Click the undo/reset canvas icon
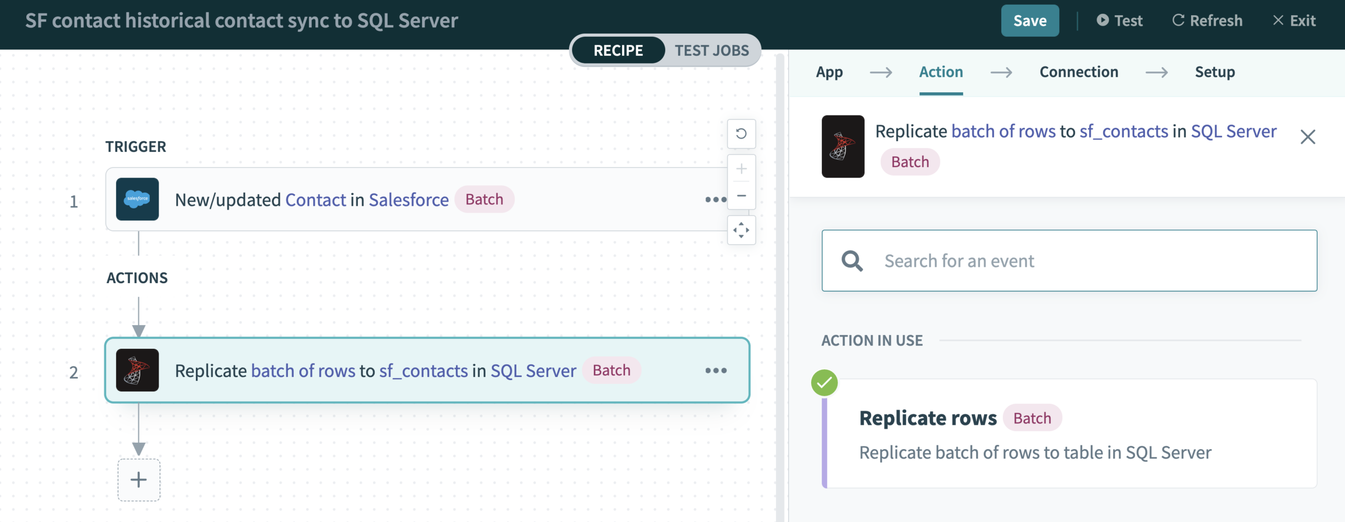This screenshot has width=1345, height=522. [741, 133]
